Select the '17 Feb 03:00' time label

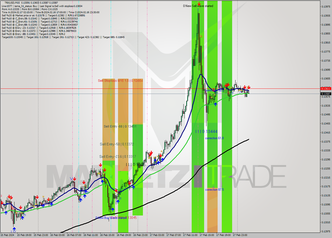pyautogui.click(x=157, y=235)
